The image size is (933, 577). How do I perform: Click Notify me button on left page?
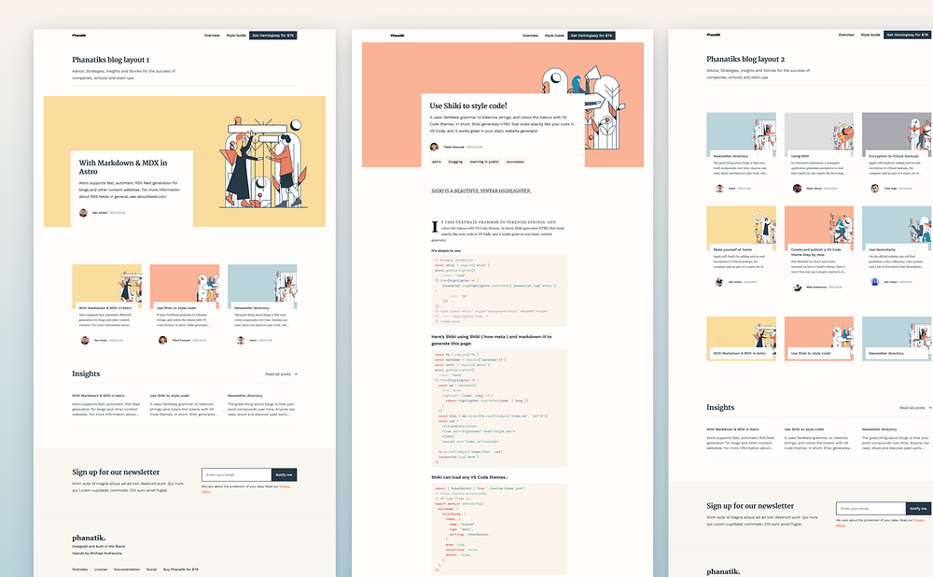(284, 474)
